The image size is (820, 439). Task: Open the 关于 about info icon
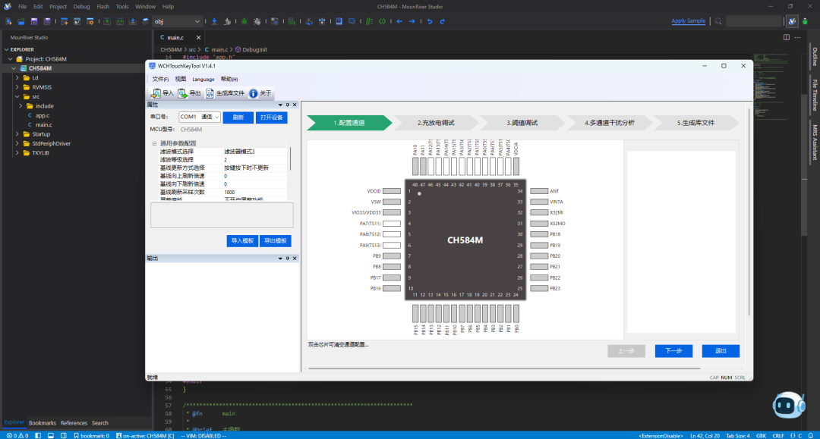253,93
